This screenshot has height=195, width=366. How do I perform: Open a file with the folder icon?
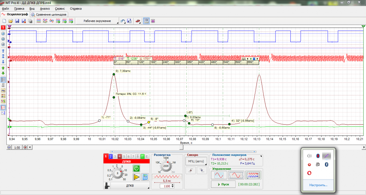click(x=11, y=21)
